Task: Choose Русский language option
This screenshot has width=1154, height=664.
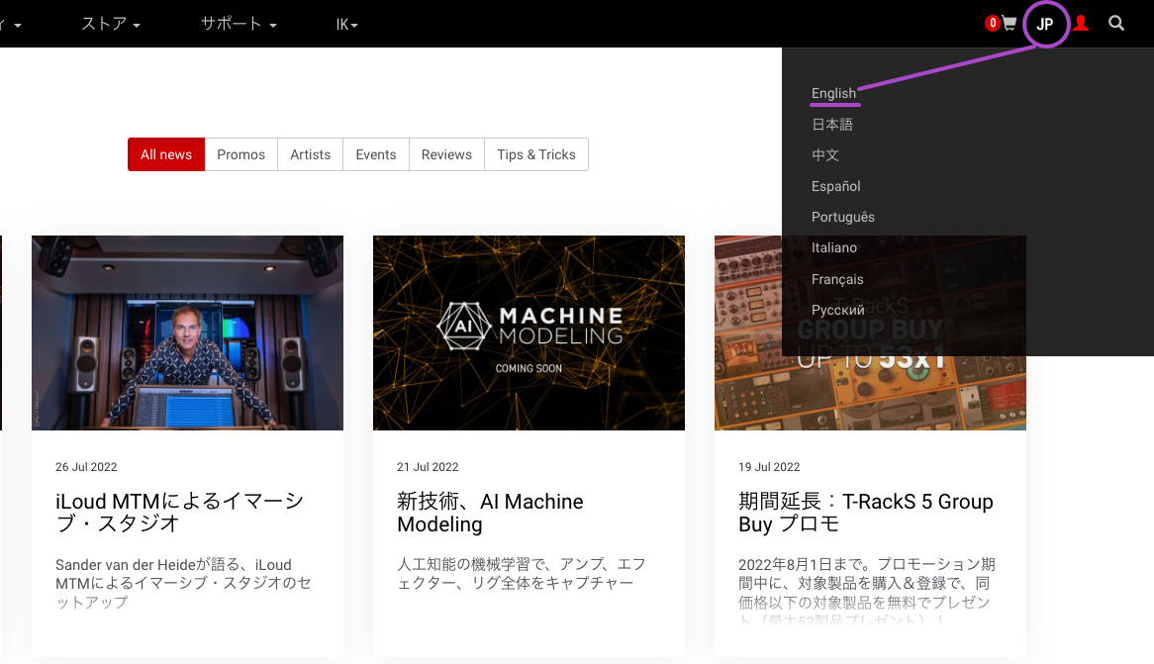Action: tap(838, 310)
